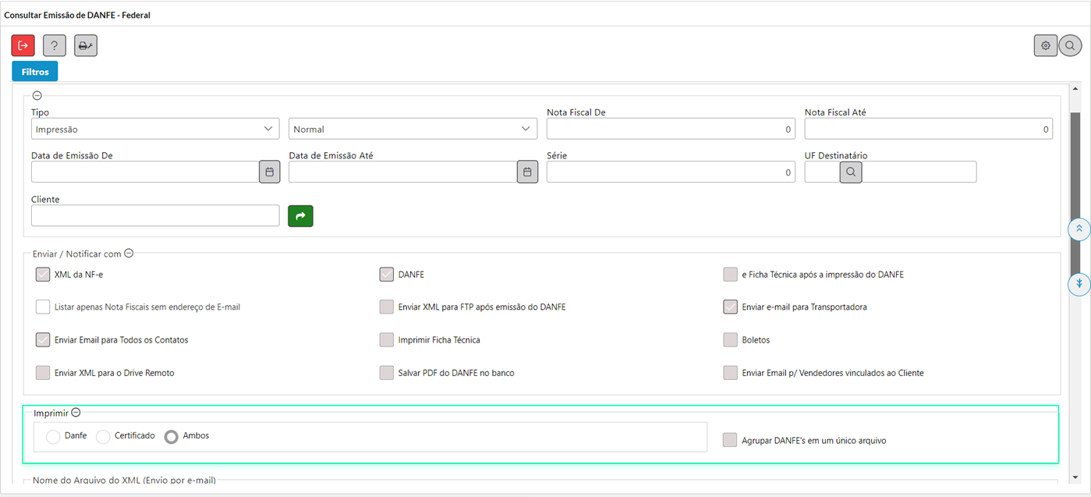The height and width of the screenshot is (497, 1091).
Task: Open calendar for Data de Emissão Até
Action: click(527, 172)
